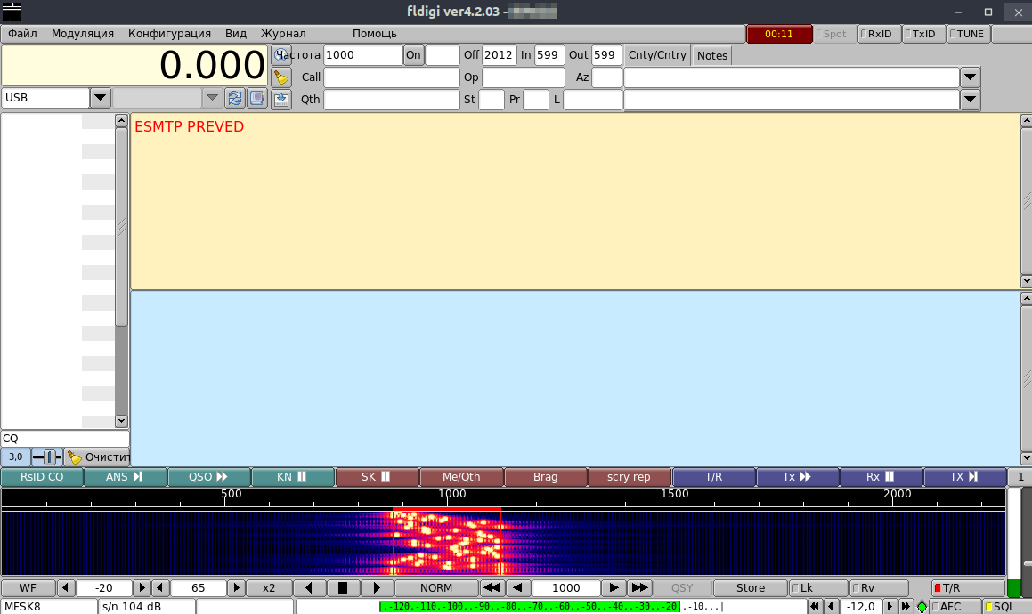
Task: Click the right triangle arrow after the stop button
Action: pyautogui.click(x=378, y=587)
